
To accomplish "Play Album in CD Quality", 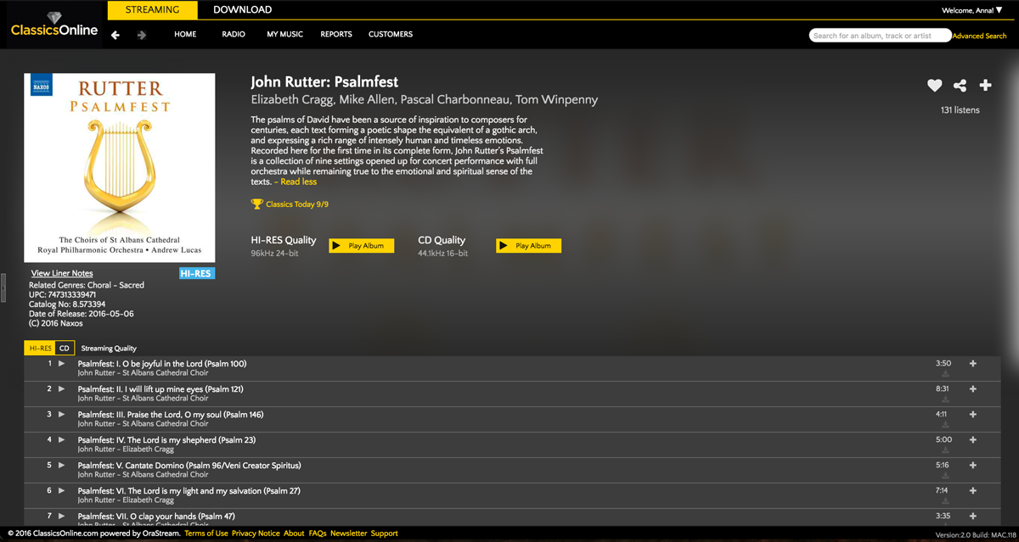I will [529, 246].
